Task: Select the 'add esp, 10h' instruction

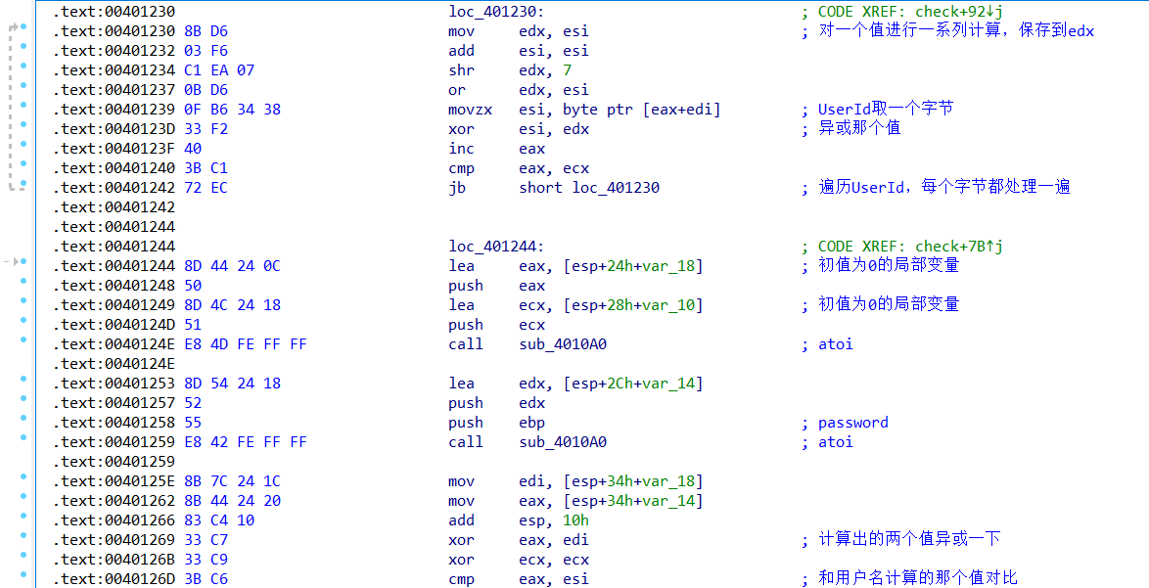Action: pos(518,520)
